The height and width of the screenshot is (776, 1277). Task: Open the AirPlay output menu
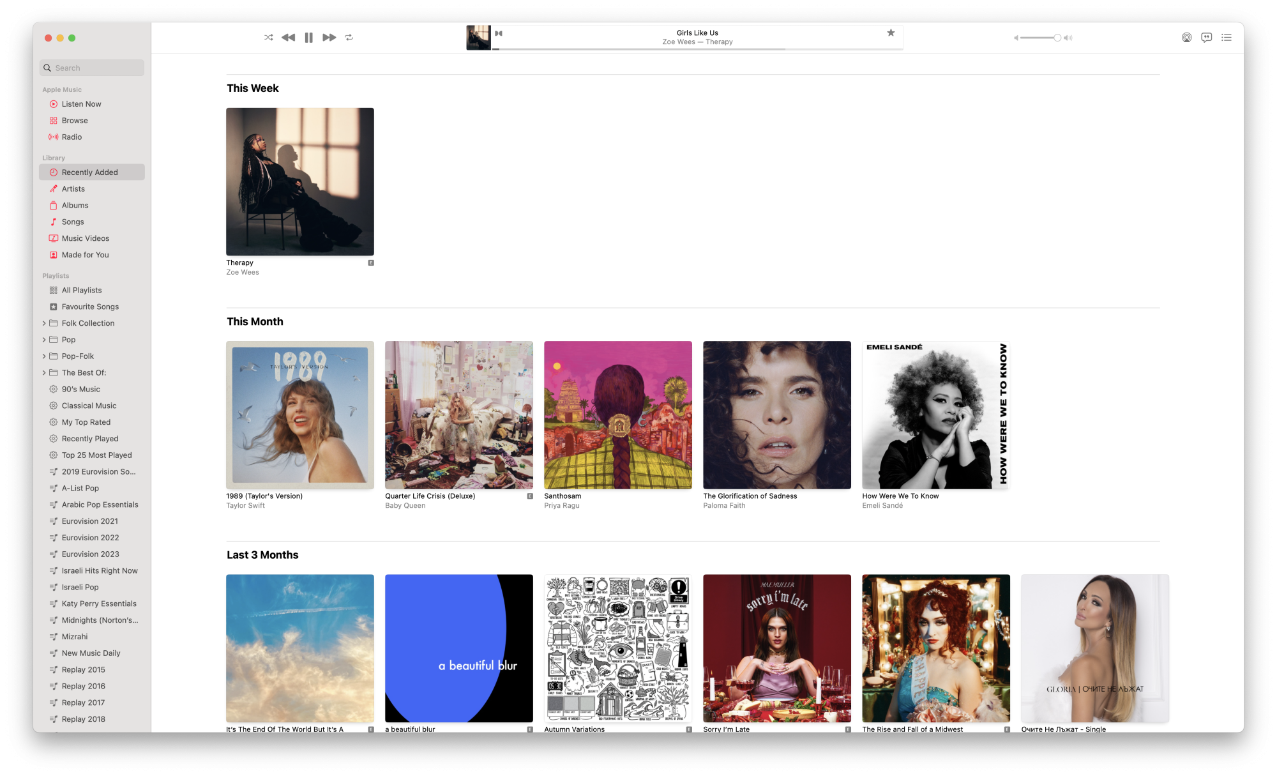point(1186,38)
